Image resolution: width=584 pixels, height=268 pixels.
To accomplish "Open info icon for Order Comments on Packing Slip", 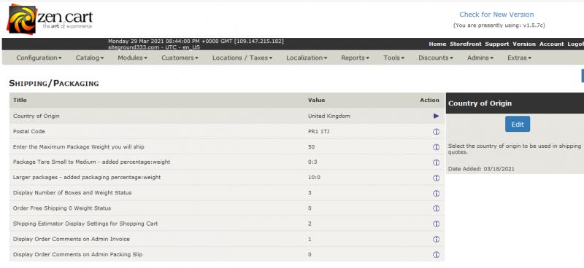I will click(436, 255).
